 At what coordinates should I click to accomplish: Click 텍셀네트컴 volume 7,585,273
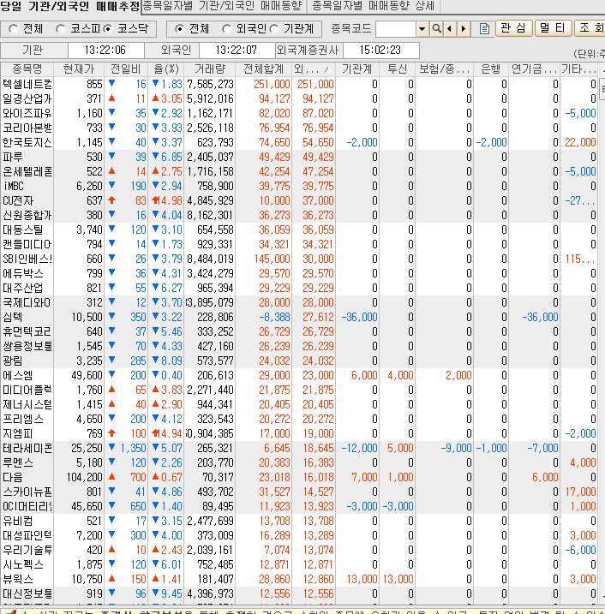[210, 84]
